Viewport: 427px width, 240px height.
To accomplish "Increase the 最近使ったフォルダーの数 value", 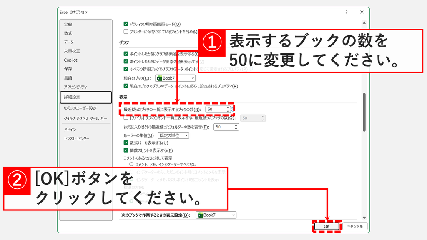I will (x=236, y=125).
